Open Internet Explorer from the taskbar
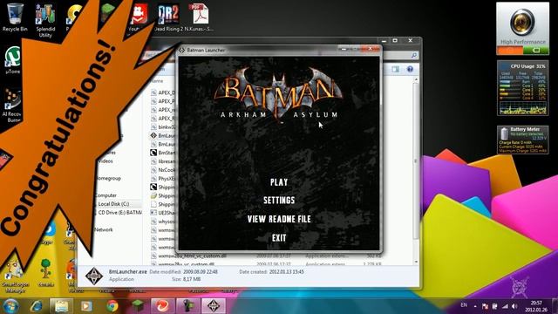Image resolution: width=558 pixels, height=314 pixels. [37, 306]
